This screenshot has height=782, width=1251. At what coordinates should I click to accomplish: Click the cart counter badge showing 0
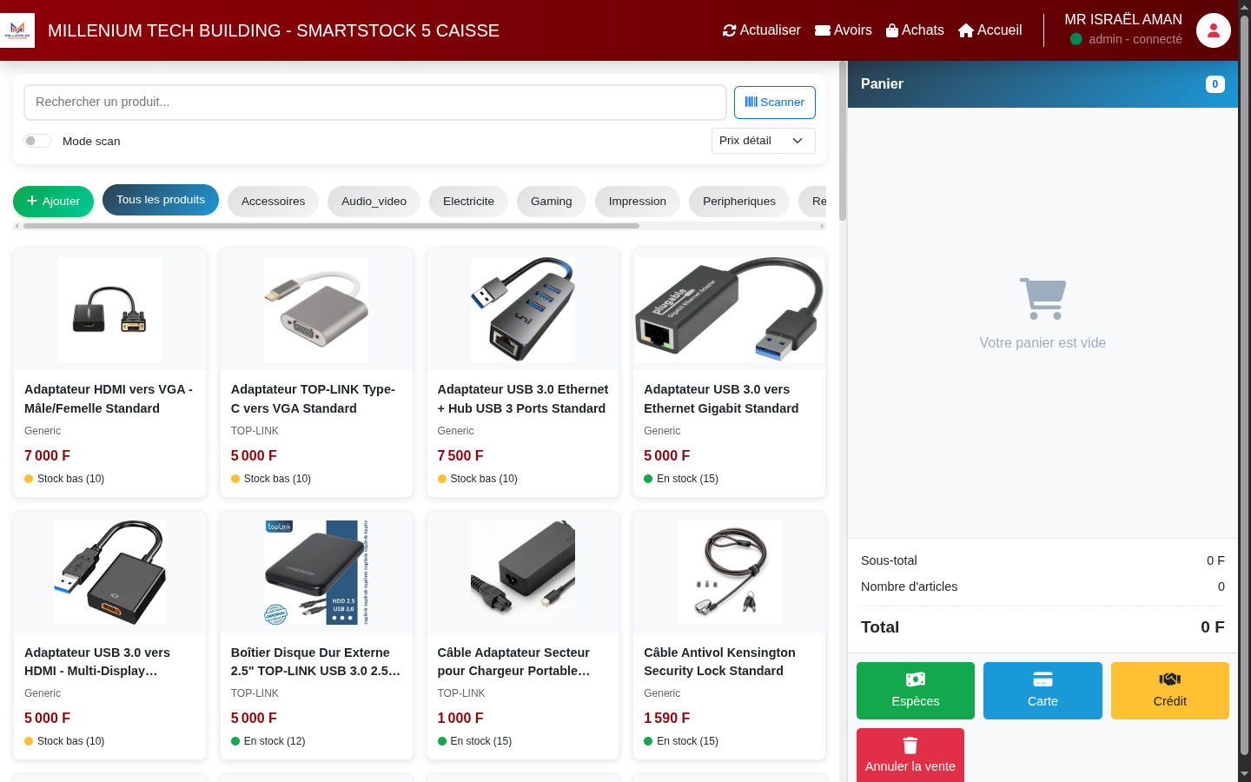click(1215, 84)
